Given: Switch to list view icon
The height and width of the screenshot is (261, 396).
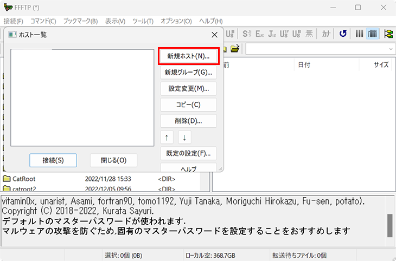Looking at the screenshot, I should point(360,34).
